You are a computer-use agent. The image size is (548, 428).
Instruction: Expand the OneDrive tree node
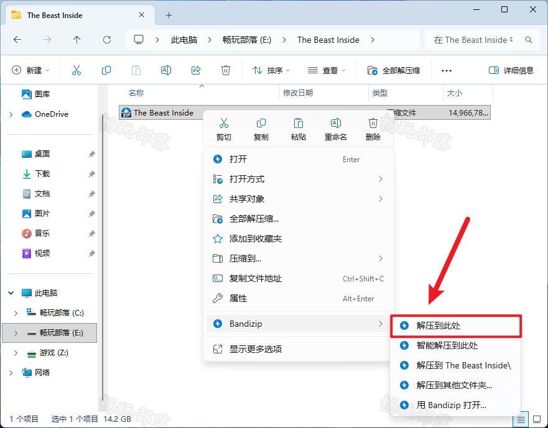pos(11,114)
